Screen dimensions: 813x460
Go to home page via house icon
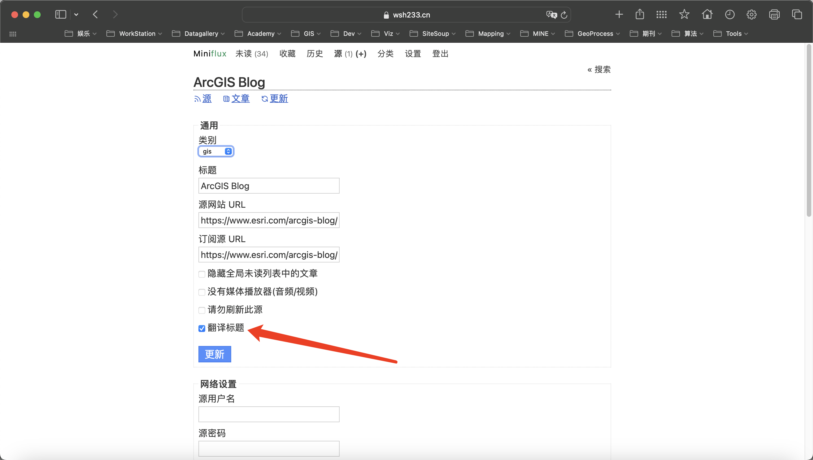pyautogui.click(x=707, y=14)
